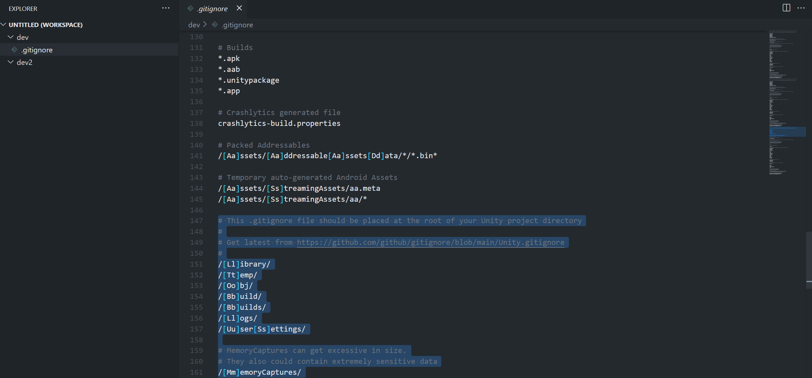Click the .gitignore breadcrumb label

pos(237,25)
